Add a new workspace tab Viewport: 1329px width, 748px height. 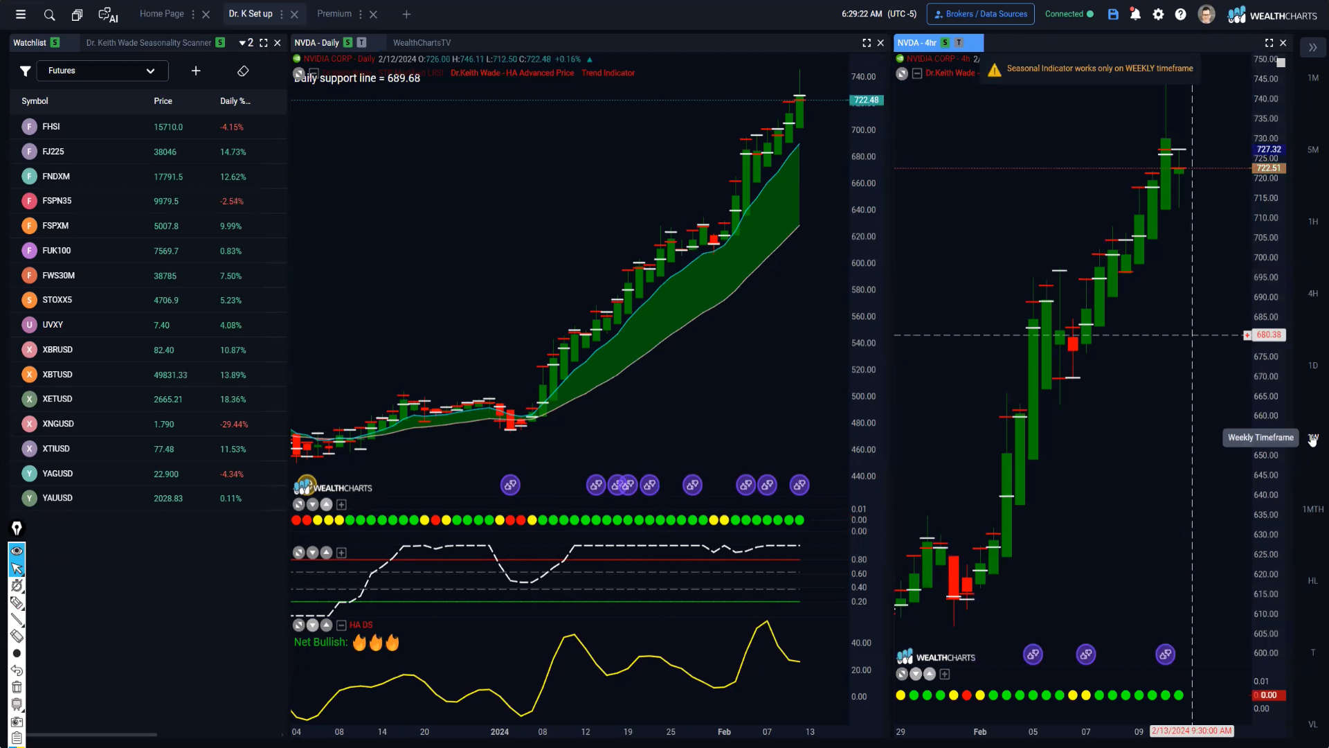tap(406, 14)
